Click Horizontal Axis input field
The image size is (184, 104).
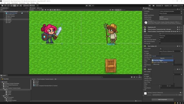click(170, 36)
